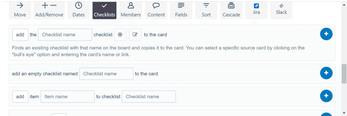This screenshot has height=116, width=347.
Task: Click the edit pencil icon beside checklist
Action: 135,35
